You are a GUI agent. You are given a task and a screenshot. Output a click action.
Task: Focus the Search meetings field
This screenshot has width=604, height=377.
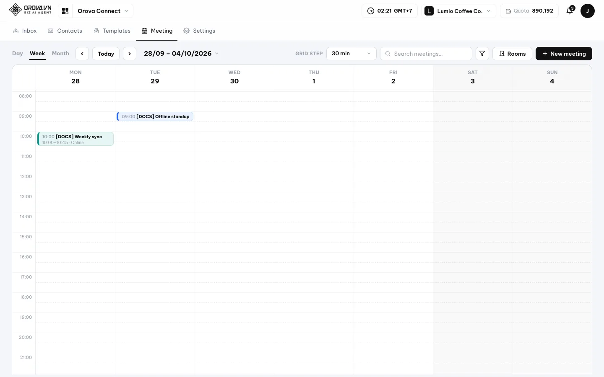426,54
